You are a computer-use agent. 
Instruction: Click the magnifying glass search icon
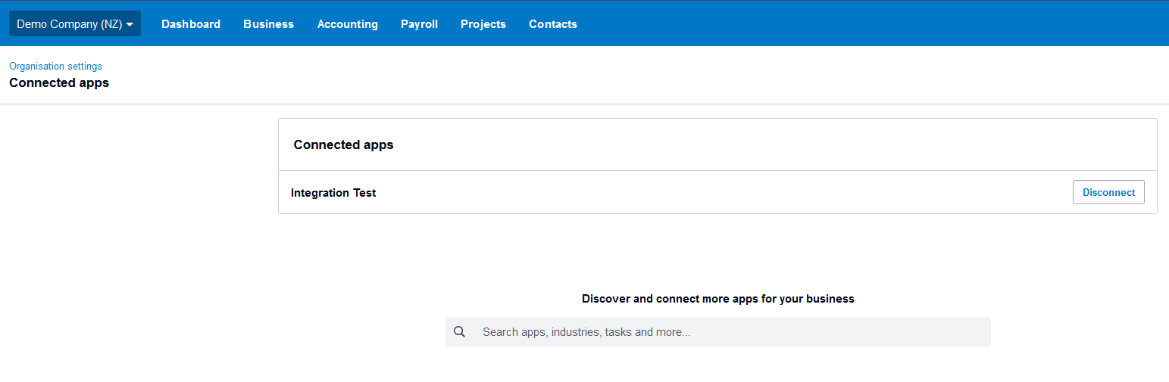459,332
